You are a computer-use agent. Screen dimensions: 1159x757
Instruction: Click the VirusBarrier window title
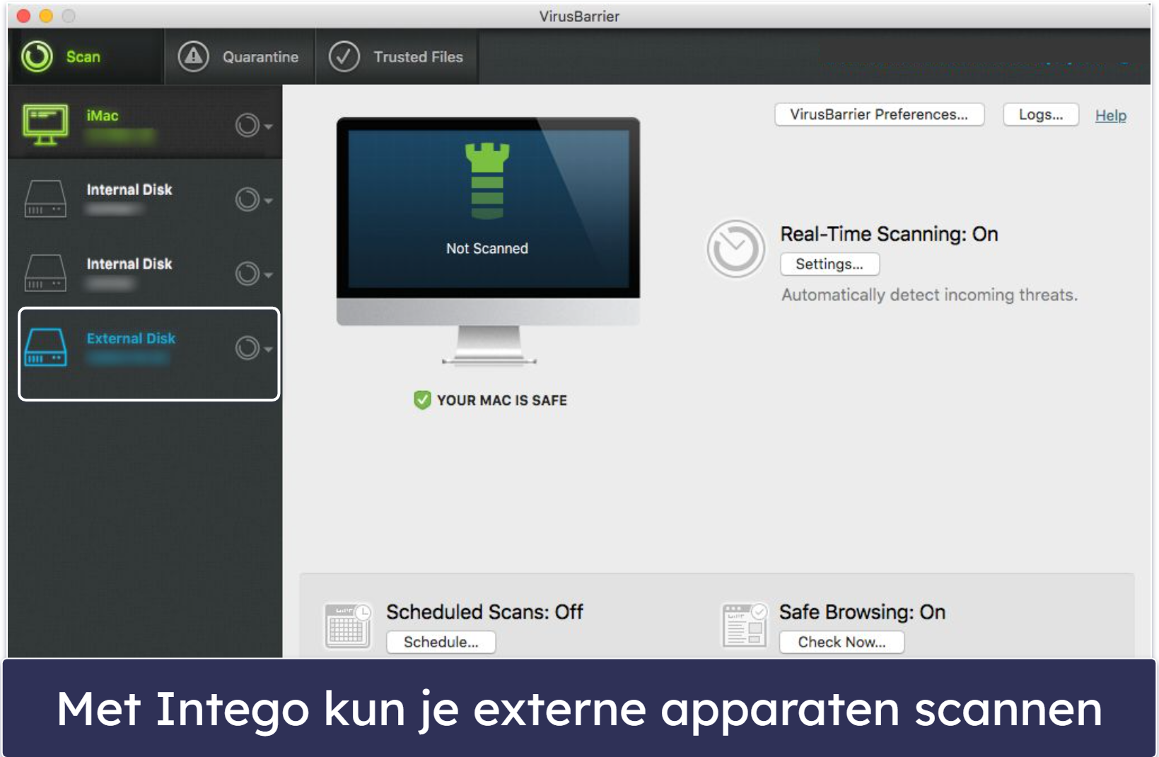click(x=579, y=16)
